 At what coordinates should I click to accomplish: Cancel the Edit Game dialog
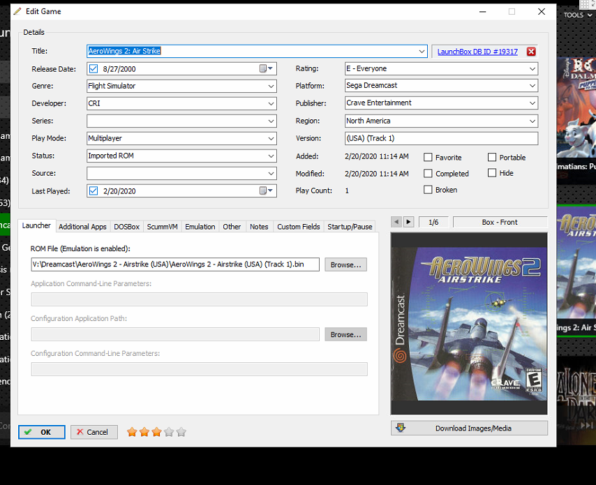pyautogui.click(x=94, y=432)
